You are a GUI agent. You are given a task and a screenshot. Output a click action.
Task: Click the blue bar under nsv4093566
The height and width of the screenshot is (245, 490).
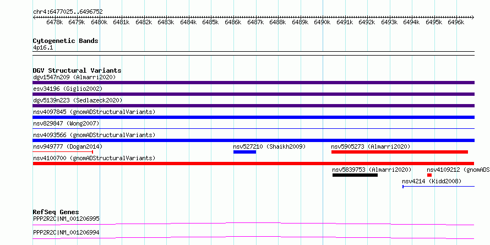click(x=253, y=140)
